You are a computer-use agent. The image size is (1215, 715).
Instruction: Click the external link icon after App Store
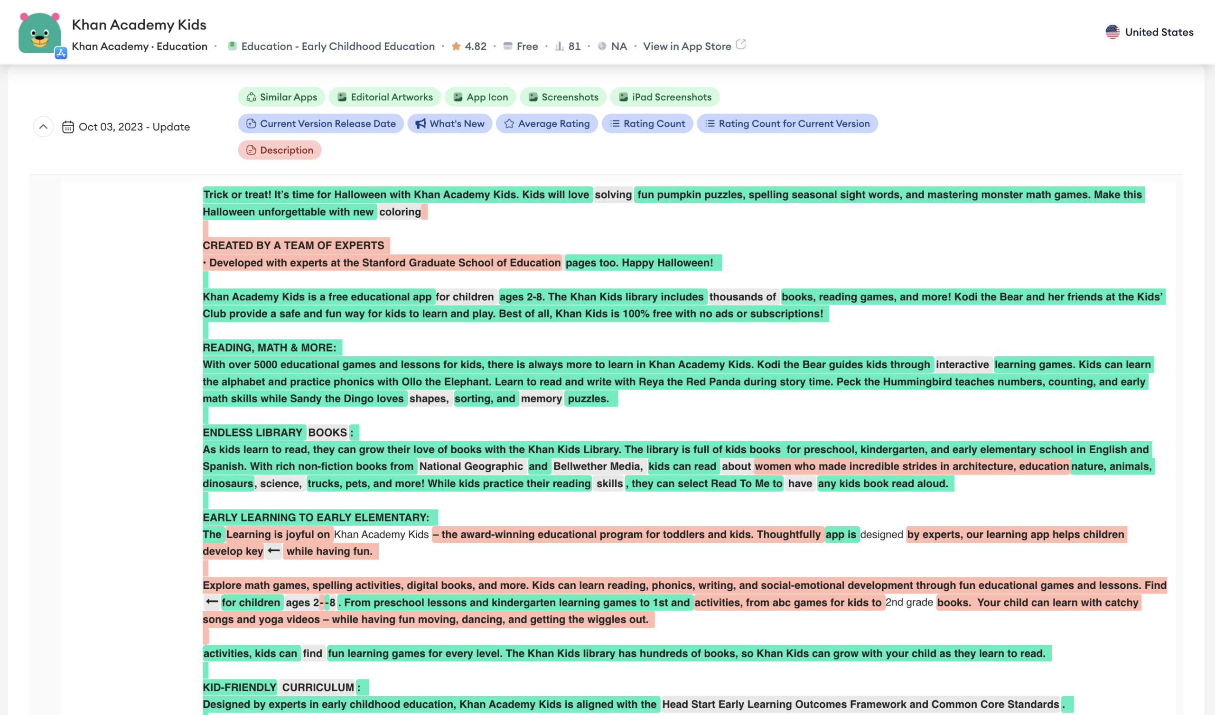click(741, 45)
